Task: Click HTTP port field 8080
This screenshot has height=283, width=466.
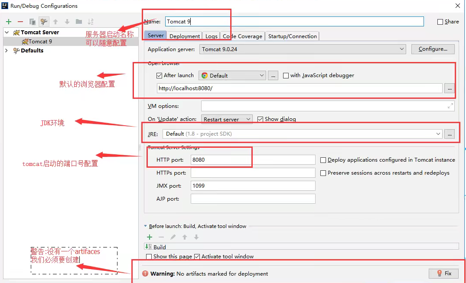Action: tap(253, 159)
